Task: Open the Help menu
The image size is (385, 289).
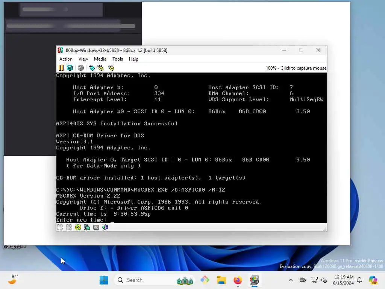Action: (x=133, y=59)
